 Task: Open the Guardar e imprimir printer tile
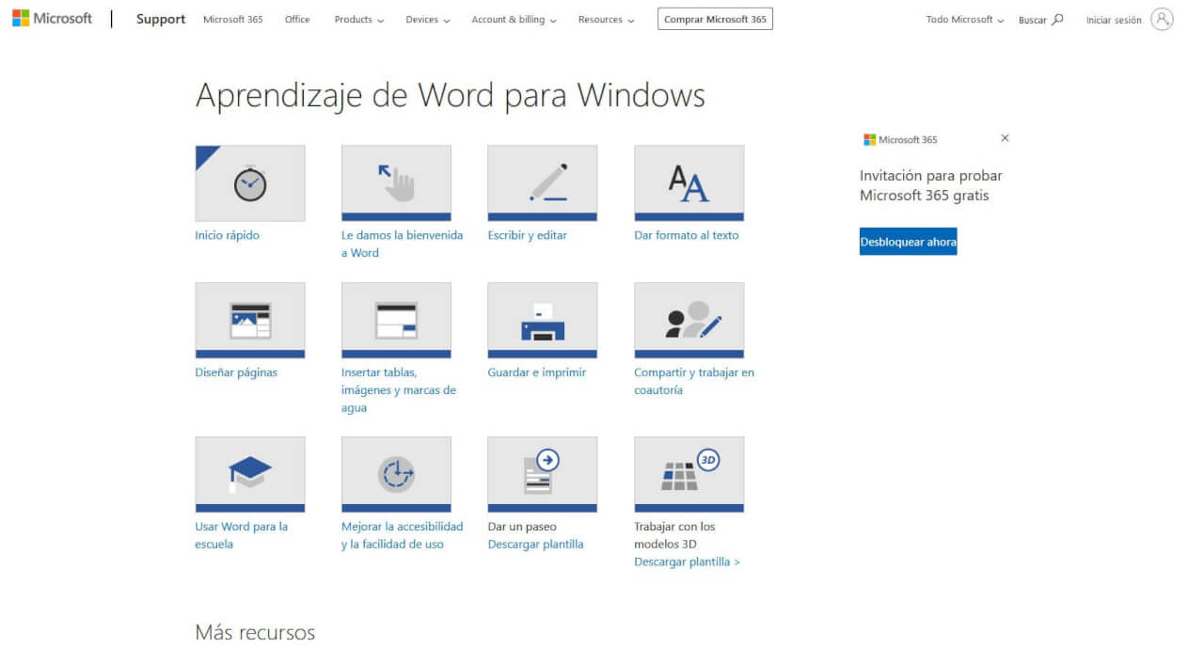[x=543, y=321]
